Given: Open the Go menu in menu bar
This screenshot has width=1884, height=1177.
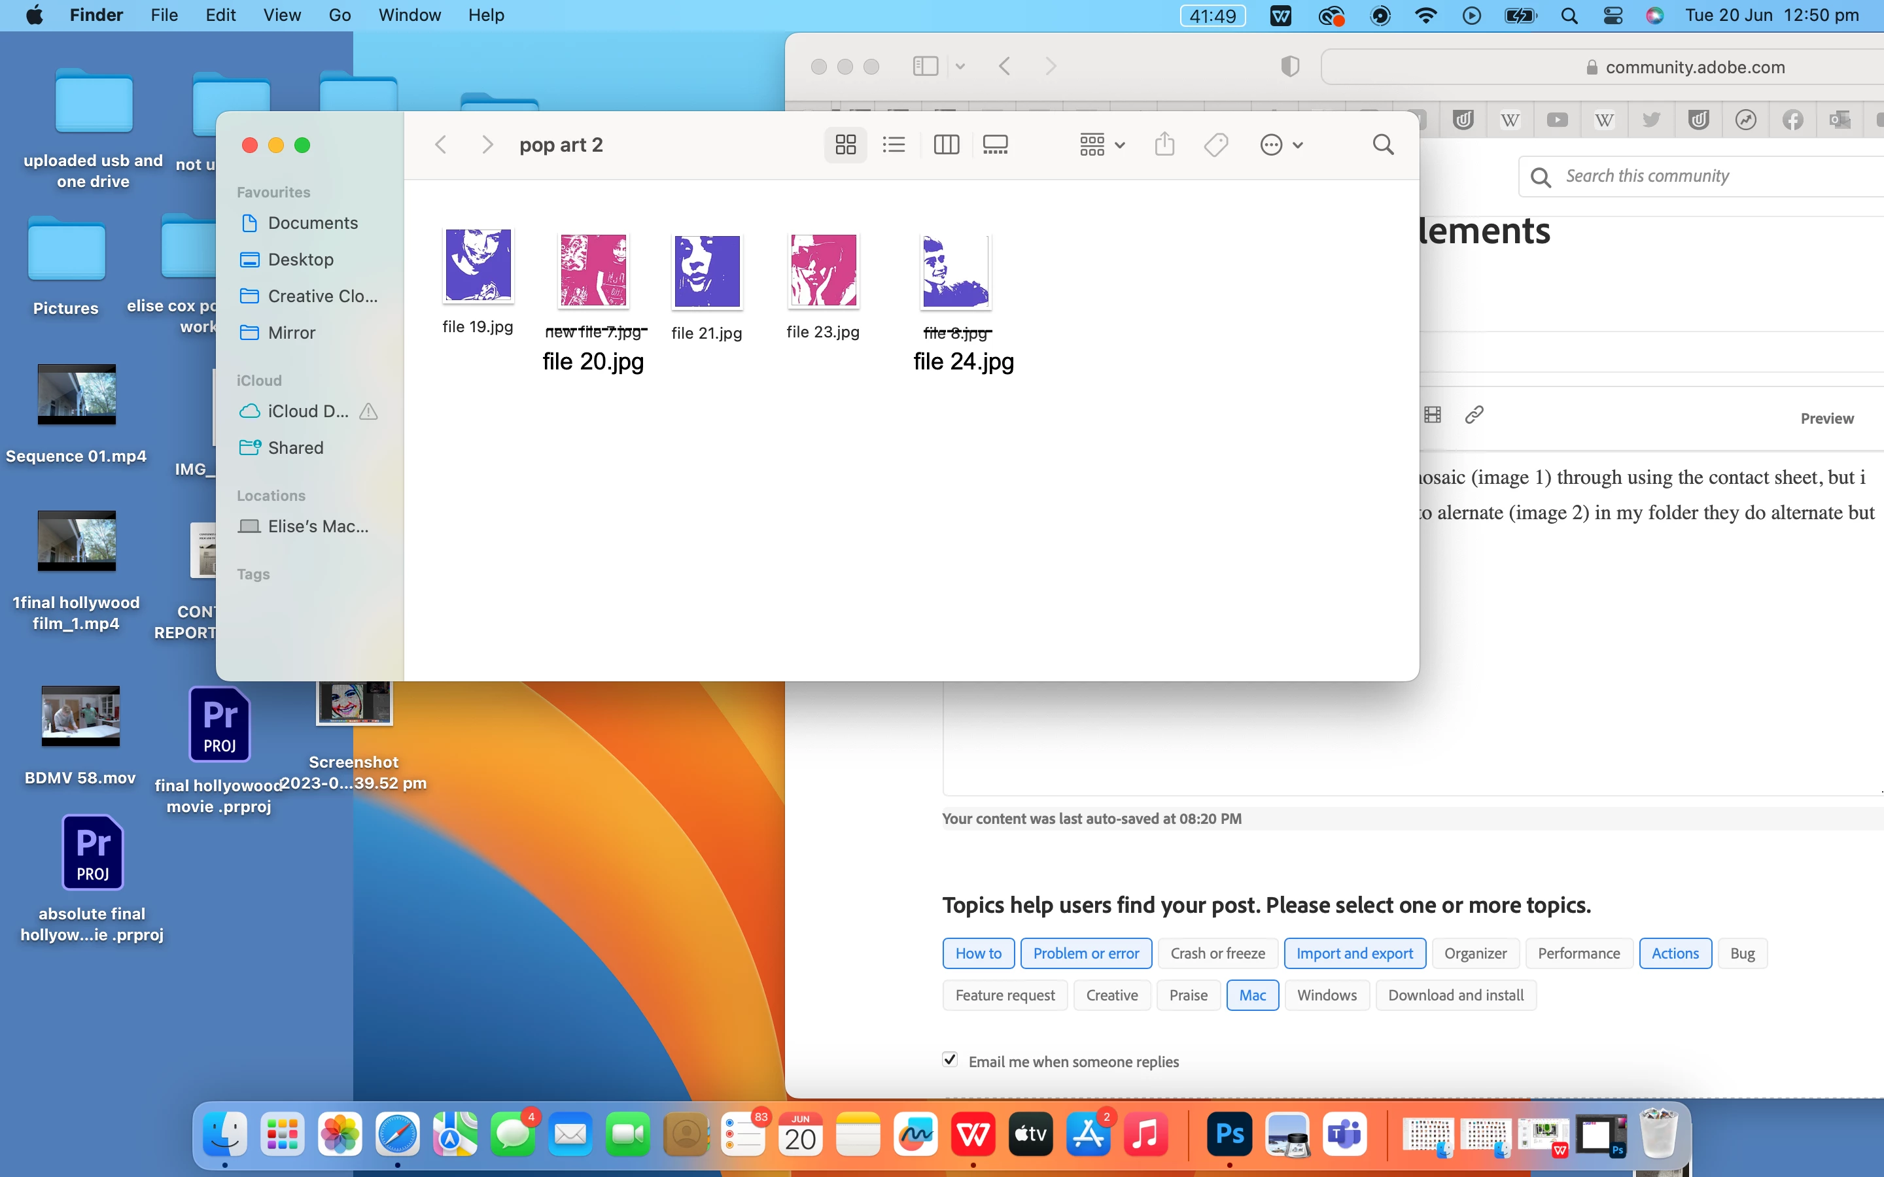Looking at the screenshot, I should coord(340,16).
